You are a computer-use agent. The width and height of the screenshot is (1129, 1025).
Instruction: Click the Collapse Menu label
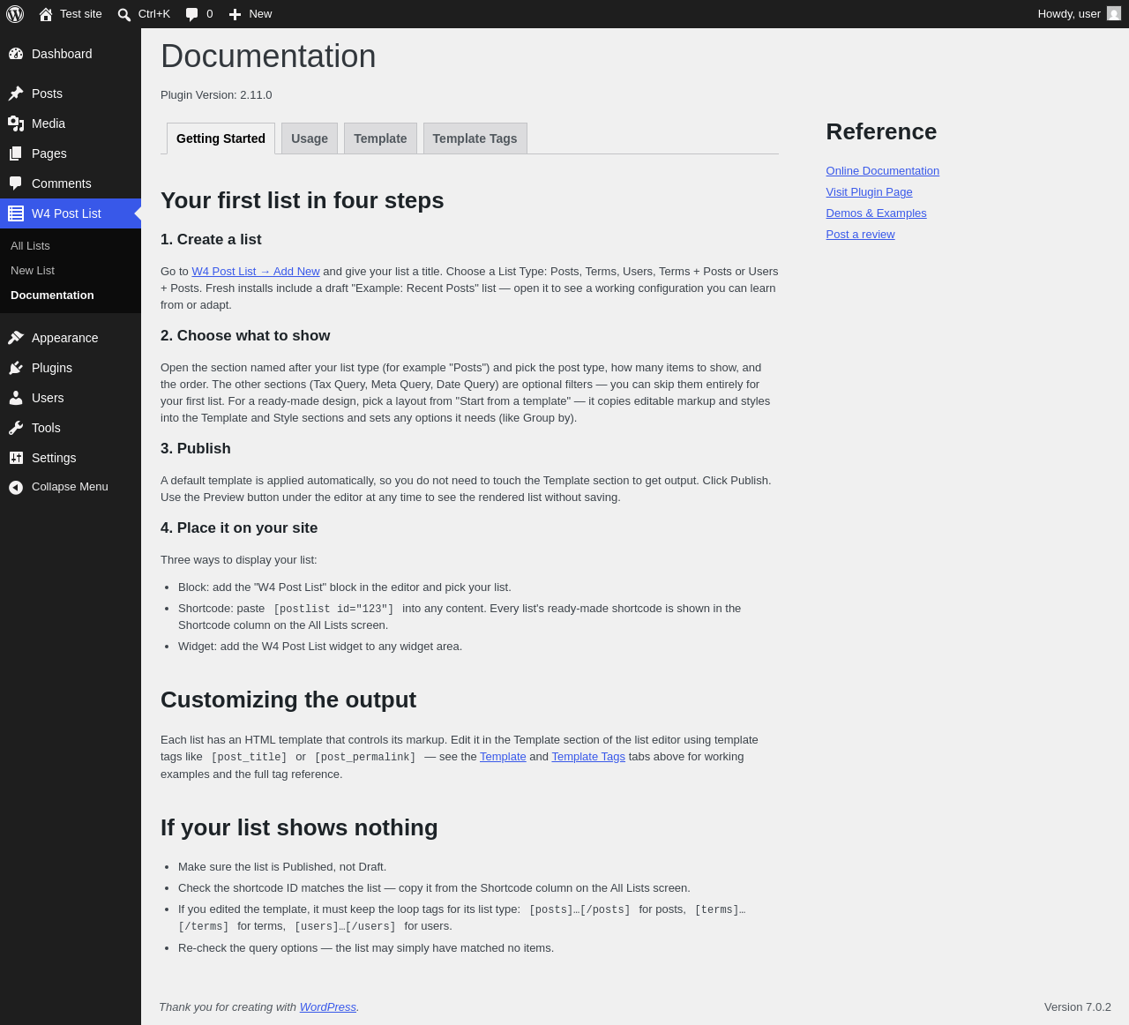tap(70, 487)
